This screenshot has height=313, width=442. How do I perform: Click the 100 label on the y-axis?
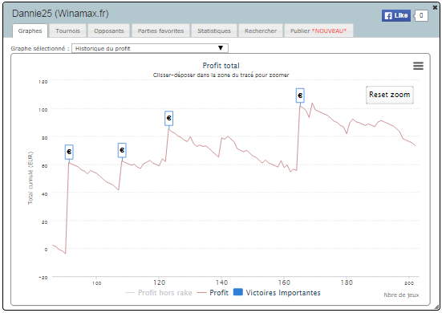click(43, 110)
